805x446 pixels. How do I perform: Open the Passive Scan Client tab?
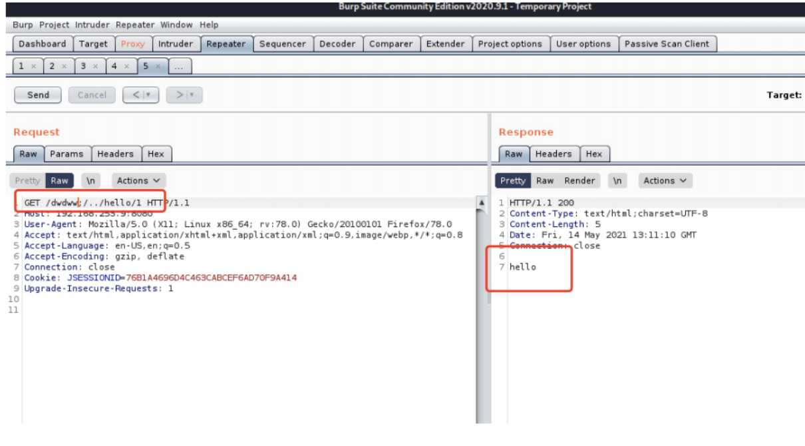coord(667,44)
